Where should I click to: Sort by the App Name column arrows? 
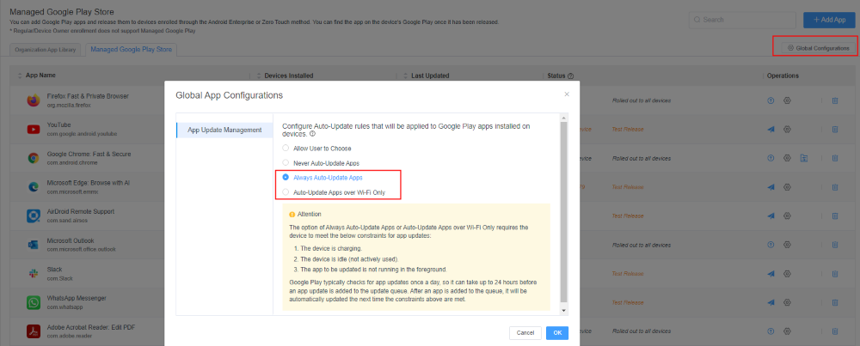click(x=20, y=76)
